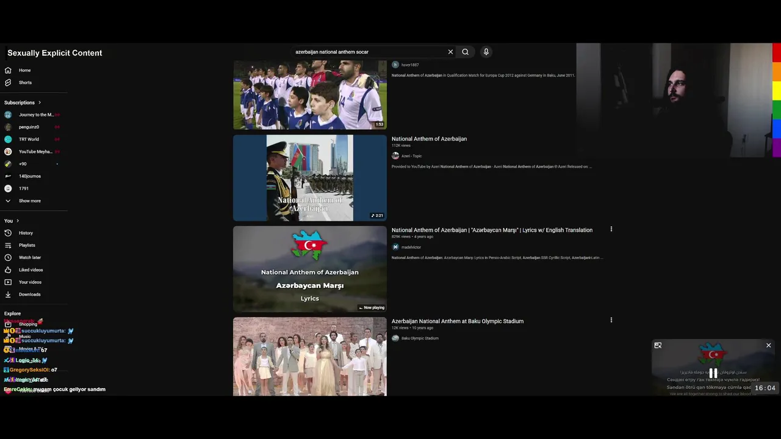Open options menu for Azərbaycan Marşı lyrics video

(611, 229)
